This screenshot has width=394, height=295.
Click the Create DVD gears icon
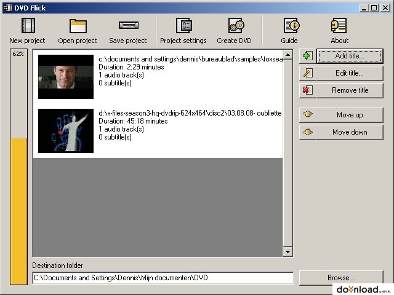236,25
